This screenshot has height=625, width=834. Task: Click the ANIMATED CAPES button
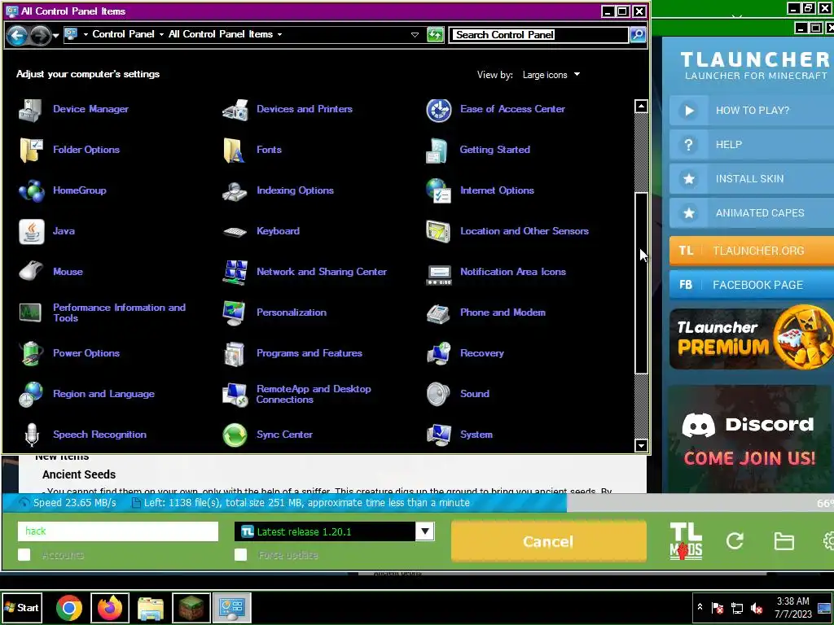pos(751,212)
